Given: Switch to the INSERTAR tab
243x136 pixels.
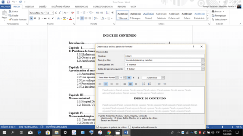Looking at the screenshot, I should point(29,7).
